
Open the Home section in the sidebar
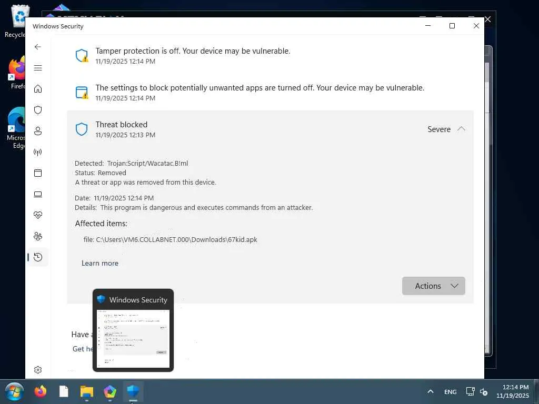pos(38,88)
